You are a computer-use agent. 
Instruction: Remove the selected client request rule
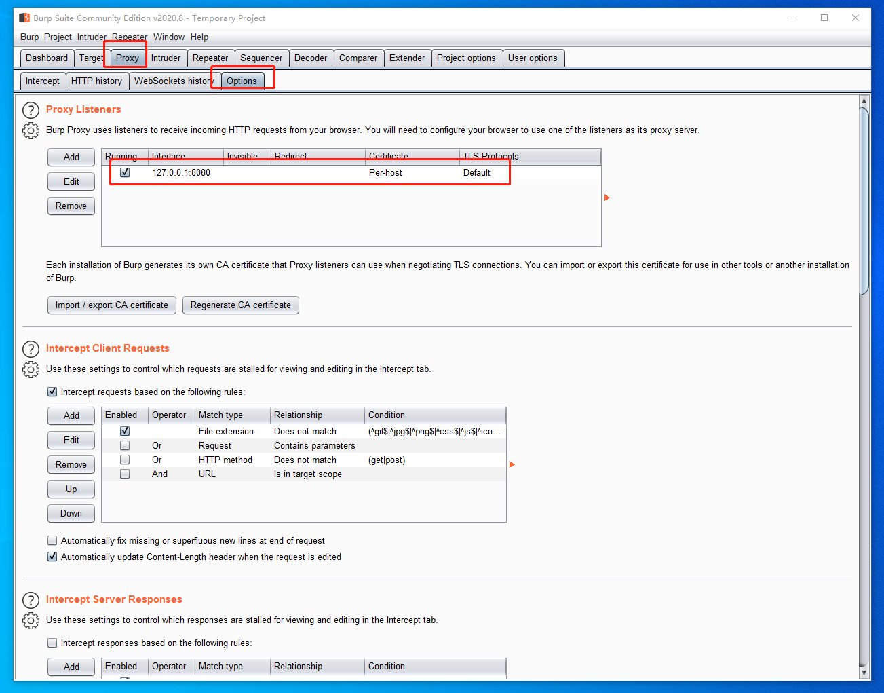pos(71,464)
